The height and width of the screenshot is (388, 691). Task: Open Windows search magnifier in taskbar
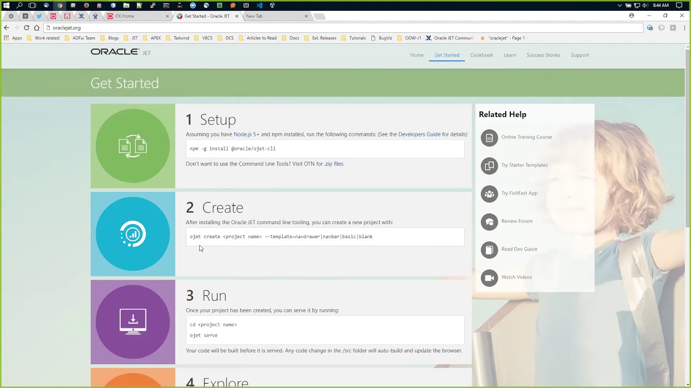coord(19,5)
